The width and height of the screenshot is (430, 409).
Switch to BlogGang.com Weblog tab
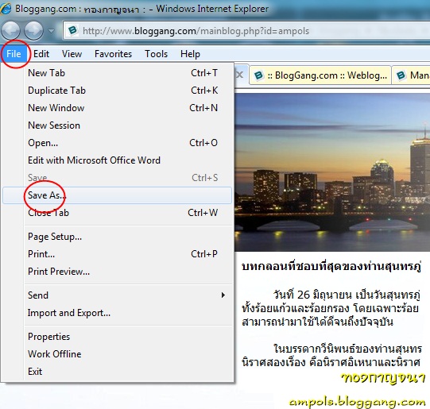click(320, 75)
